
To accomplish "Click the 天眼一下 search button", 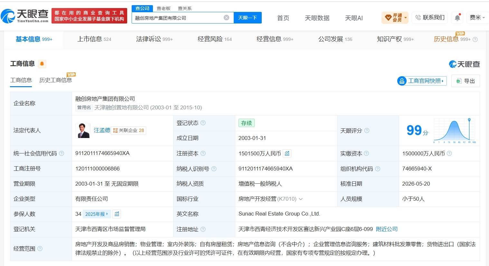I will 247,18.
